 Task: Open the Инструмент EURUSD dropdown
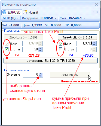coord(39,18)
